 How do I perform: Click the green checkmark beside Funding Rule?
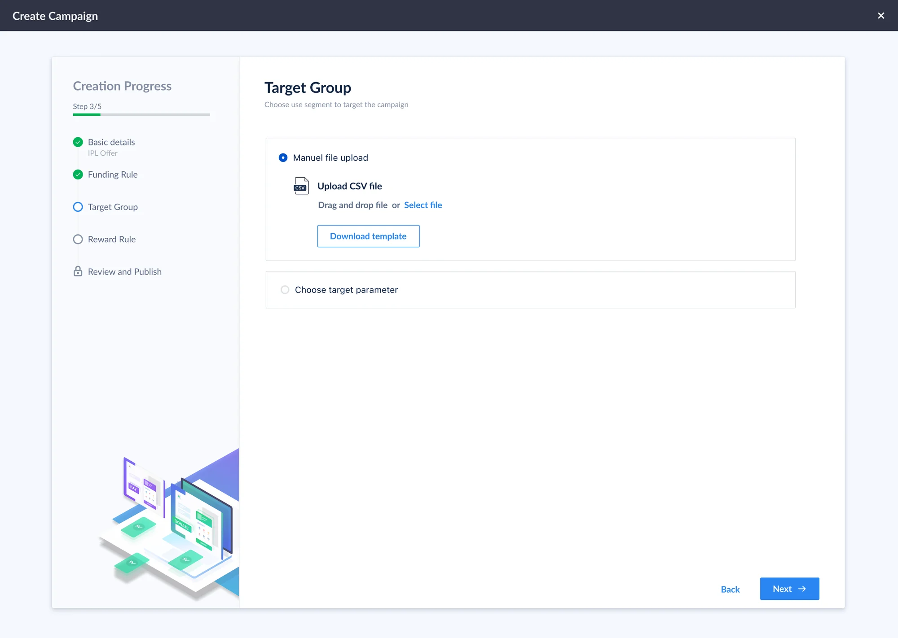tap(78, 175)
